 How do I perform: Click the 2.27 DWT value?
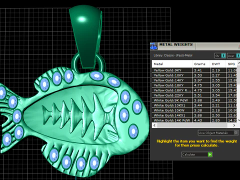[x=216, y=75]
